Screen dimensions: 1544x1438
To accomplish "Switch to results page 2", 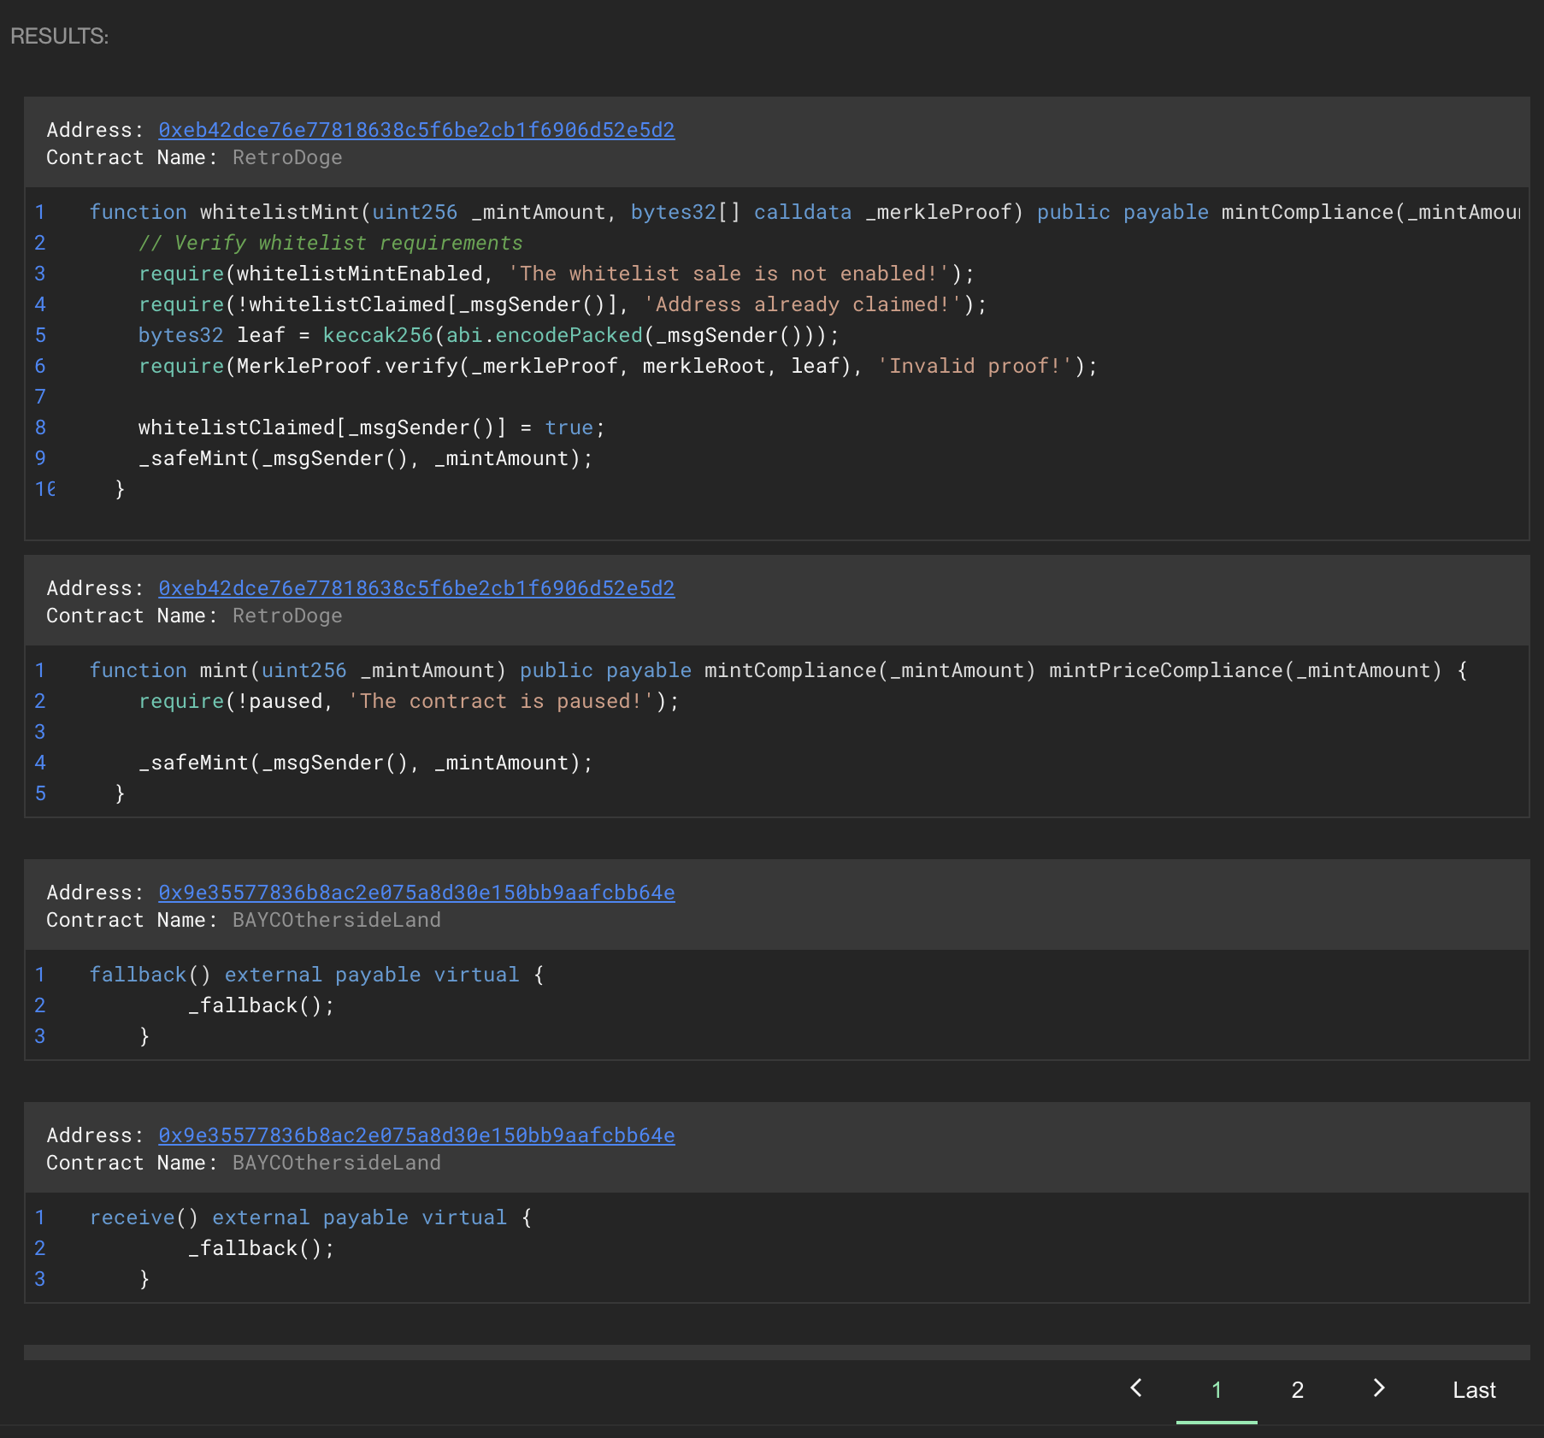I will [x=1297, y=1390].
